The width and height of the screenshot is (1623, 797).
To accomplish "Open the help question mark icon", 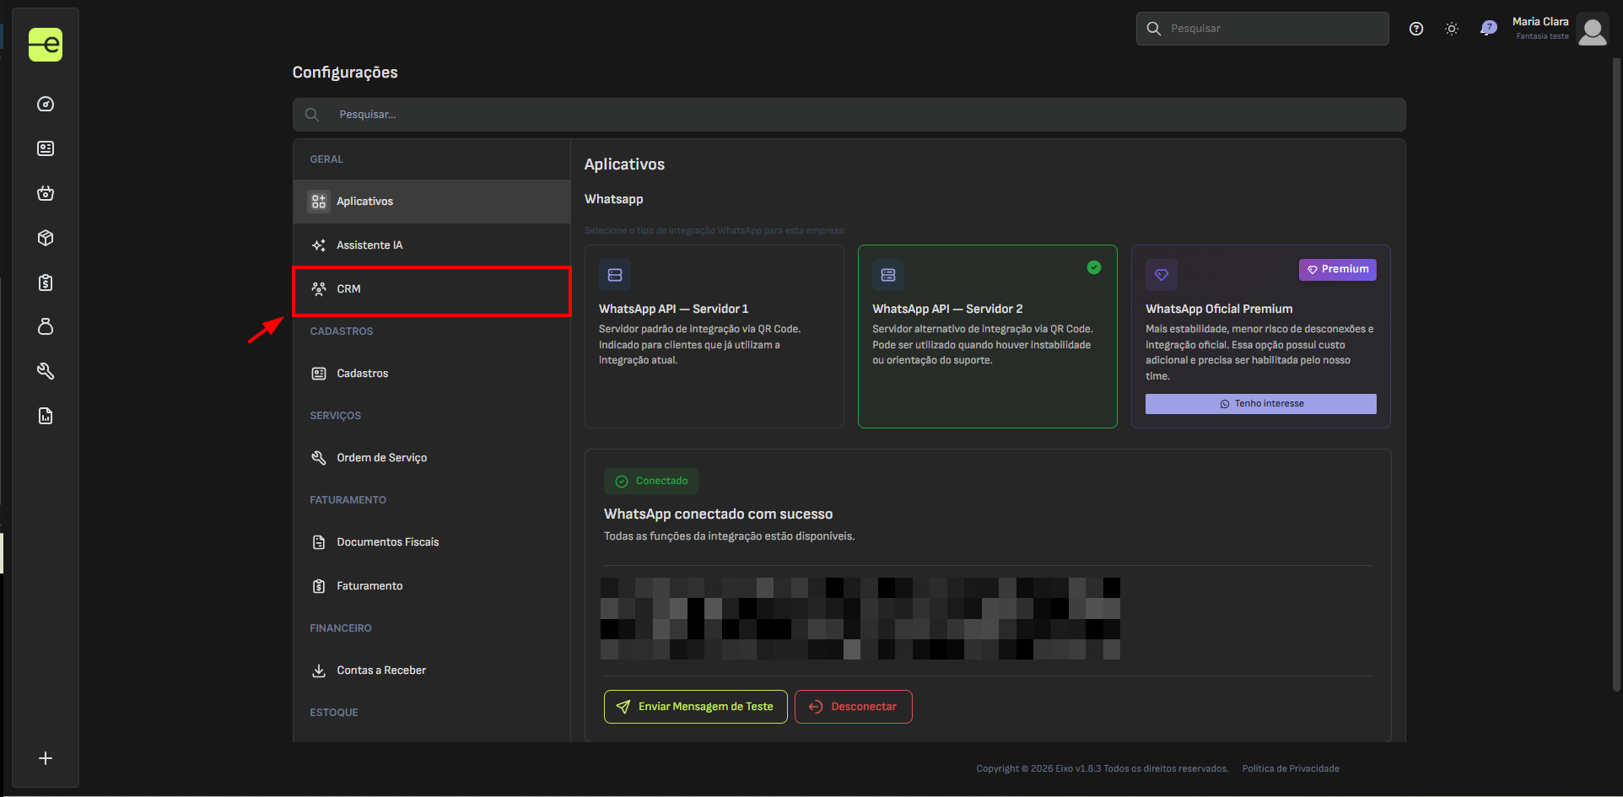I will point(1416,29).
